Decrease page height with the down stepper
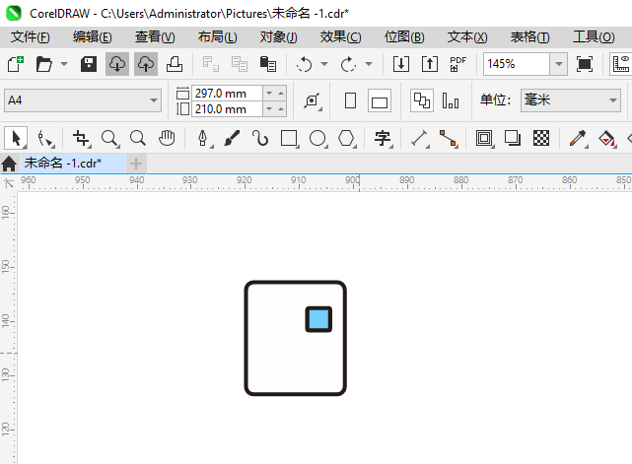The image size is (632, 464). tap(269, 109)
